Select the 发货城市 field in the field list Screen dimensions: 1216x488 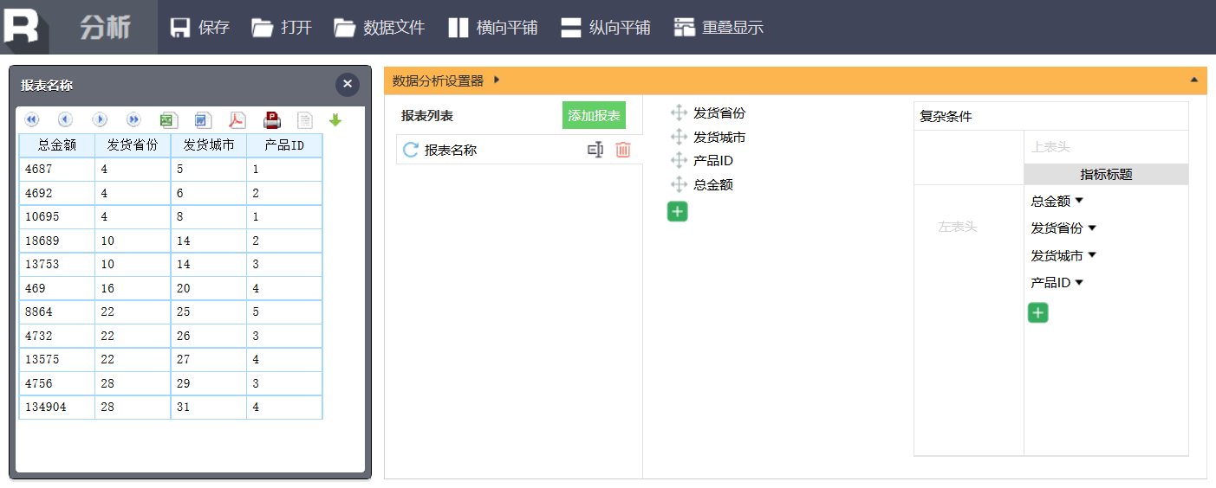tap(719, 137)
